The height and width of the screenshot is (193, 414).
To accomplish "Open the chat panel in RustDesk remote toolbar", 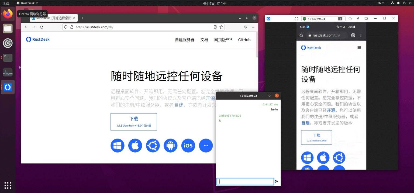I will click(350, 18).
